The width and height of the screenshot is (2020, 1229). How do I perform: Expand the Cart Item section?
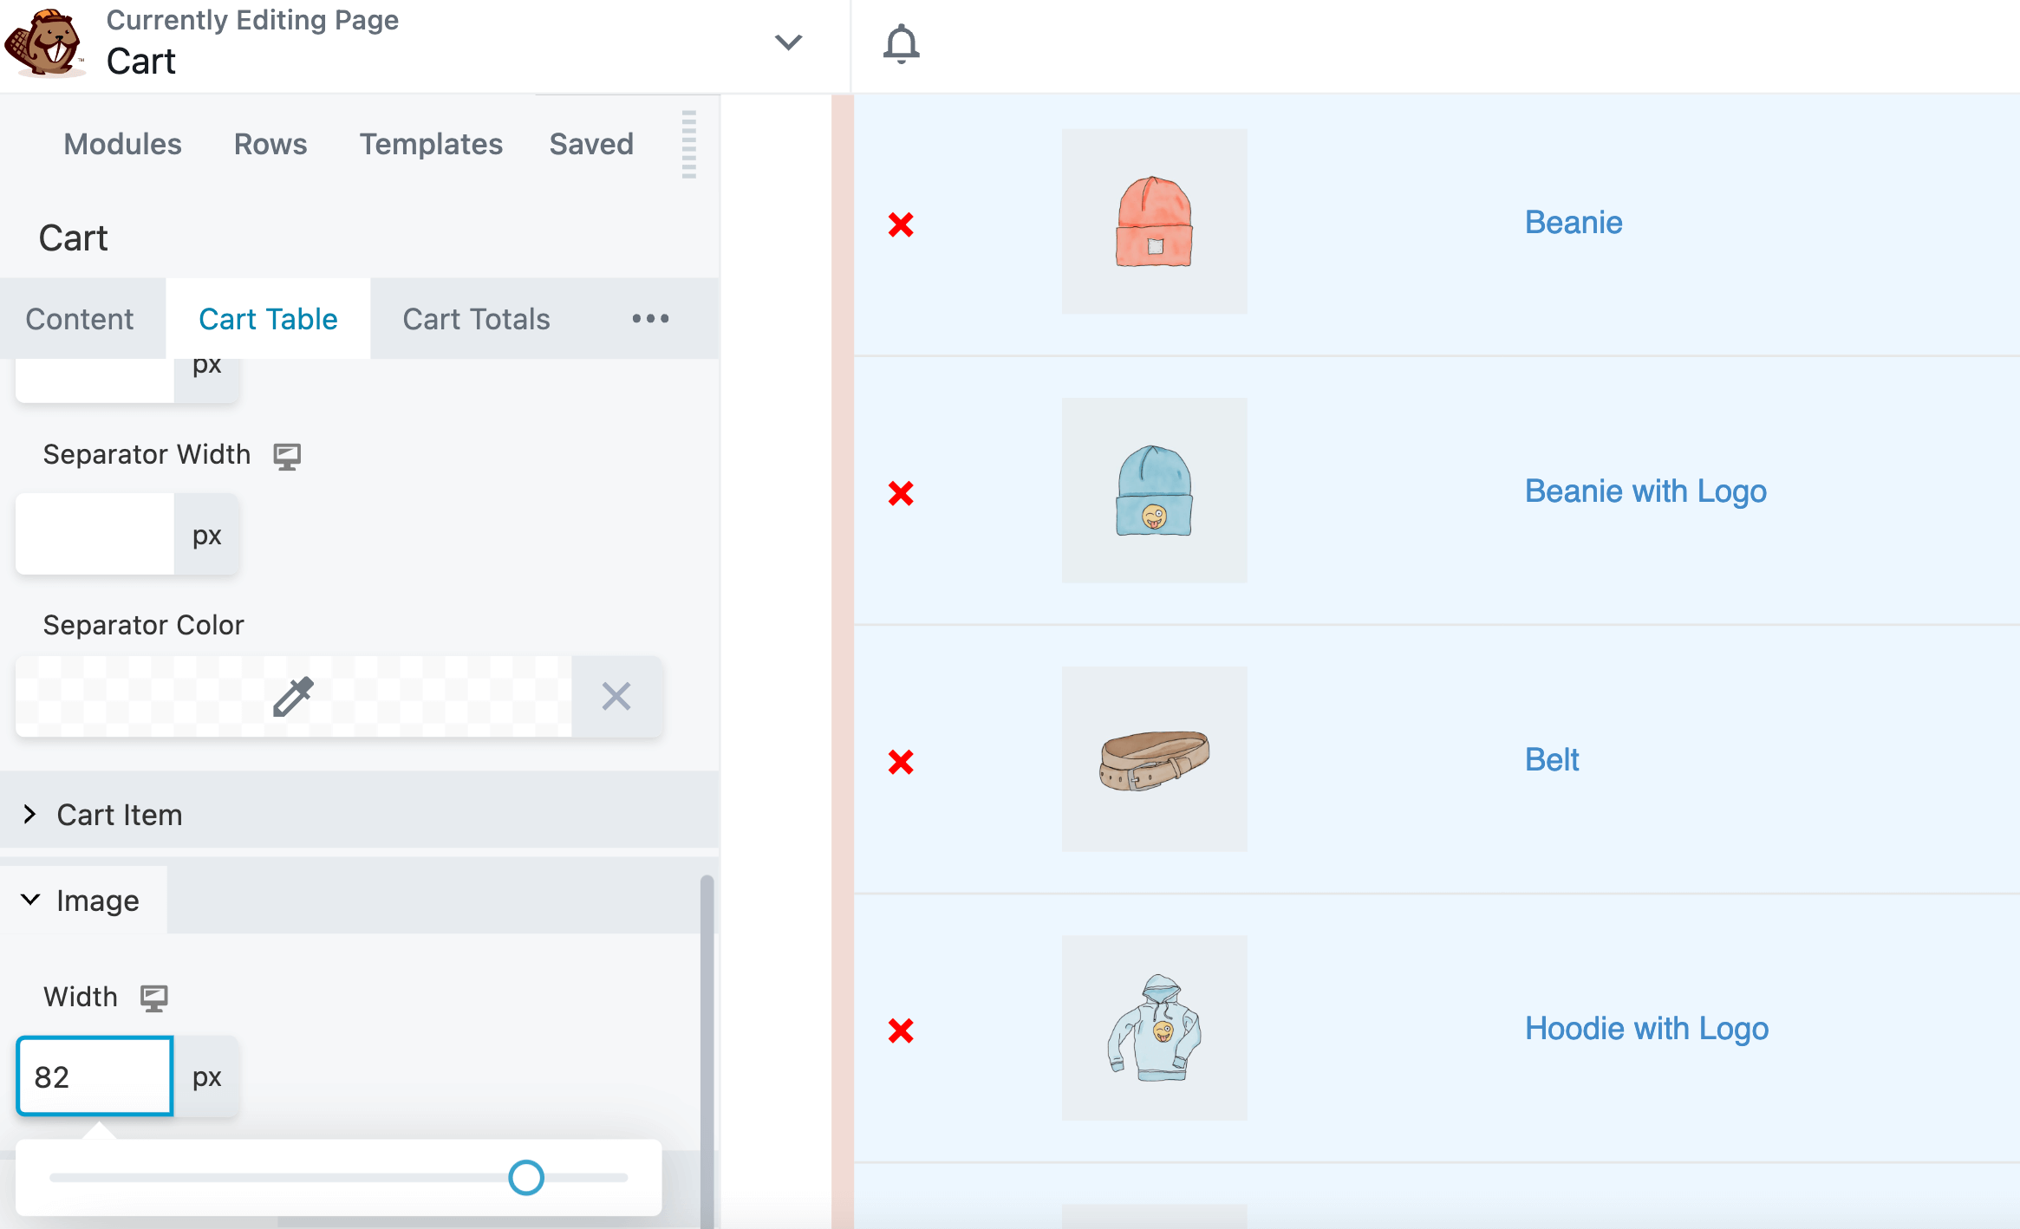click(118, 815)
